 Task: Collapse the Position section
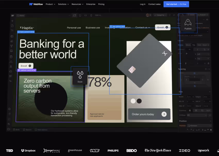tap(210, 121)
